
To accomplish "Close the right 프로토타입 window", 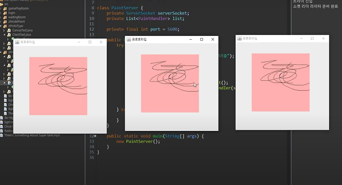I will pos(323,38).
